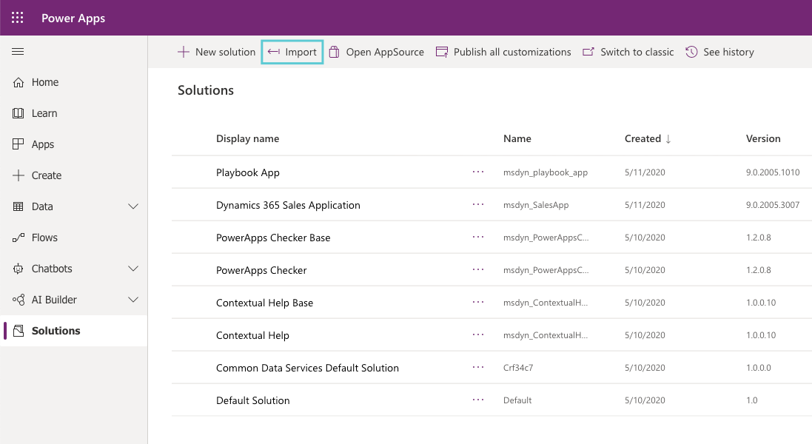
Task: Sort by Version column header
Action: 763,138
